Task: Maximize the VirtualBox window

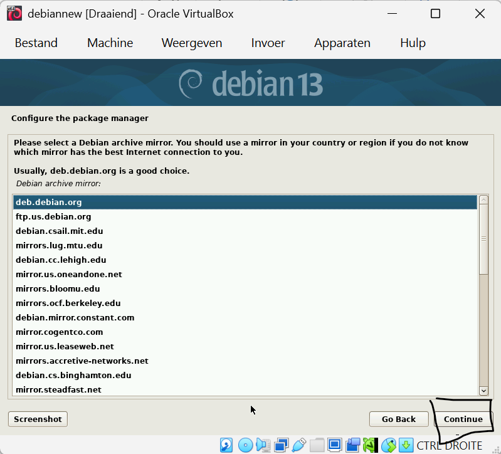Action: pos(436,14)
